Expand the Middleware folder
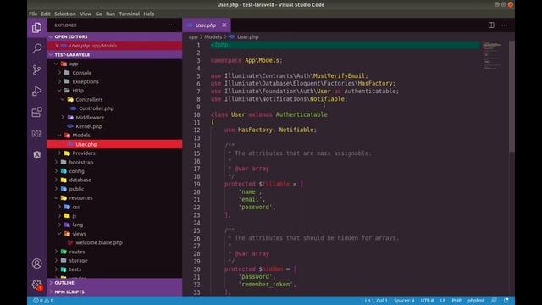542x305 pixels. click(x=63, y=118)
